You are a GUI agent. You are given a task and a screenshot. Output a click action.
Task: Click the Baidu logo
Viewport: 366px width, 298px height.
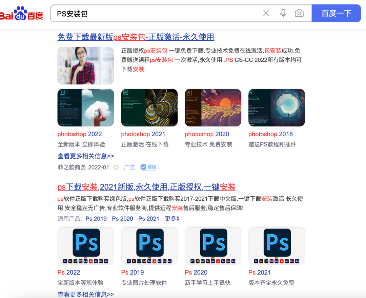pos(21,13)
